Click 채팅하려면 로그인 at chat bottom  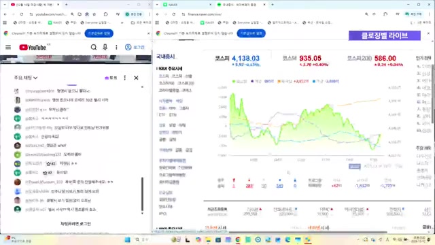click(x=75, y=224)
